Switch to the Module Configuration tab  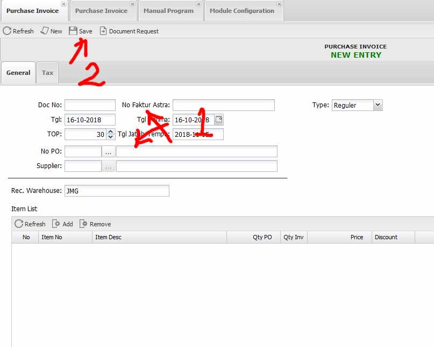coord(241,11)
